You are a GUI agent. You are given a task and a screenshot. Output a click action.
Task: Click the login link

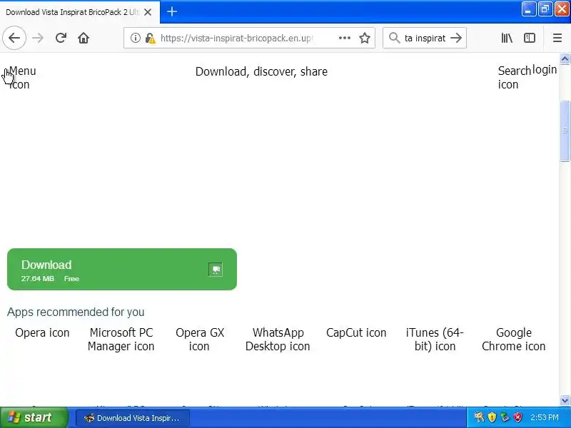545,69
